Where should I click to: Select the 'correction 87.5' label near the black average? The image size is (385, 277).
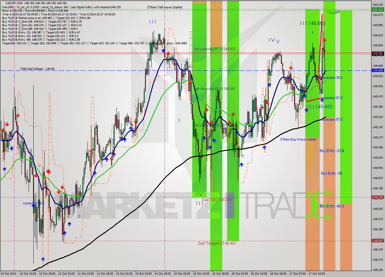click(332, 120)
